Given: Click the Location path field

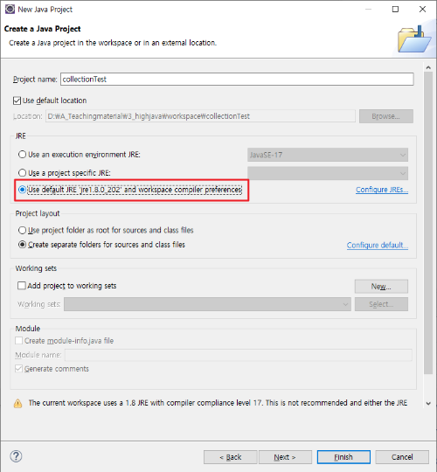Looking at the screenshot, I should [x=200, y=116].
